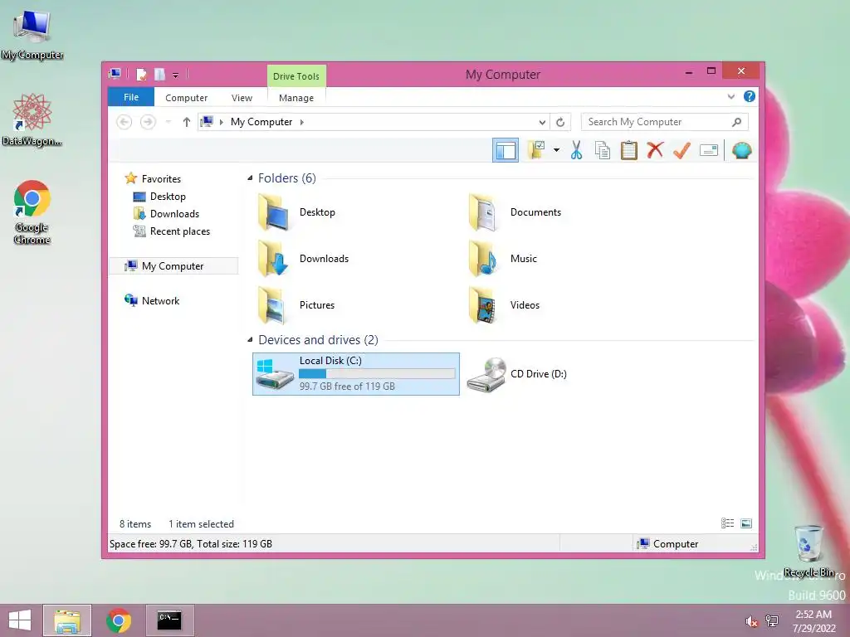Select Local Disk (C:) drive
The image size is (850, 637).
[355, 374]
